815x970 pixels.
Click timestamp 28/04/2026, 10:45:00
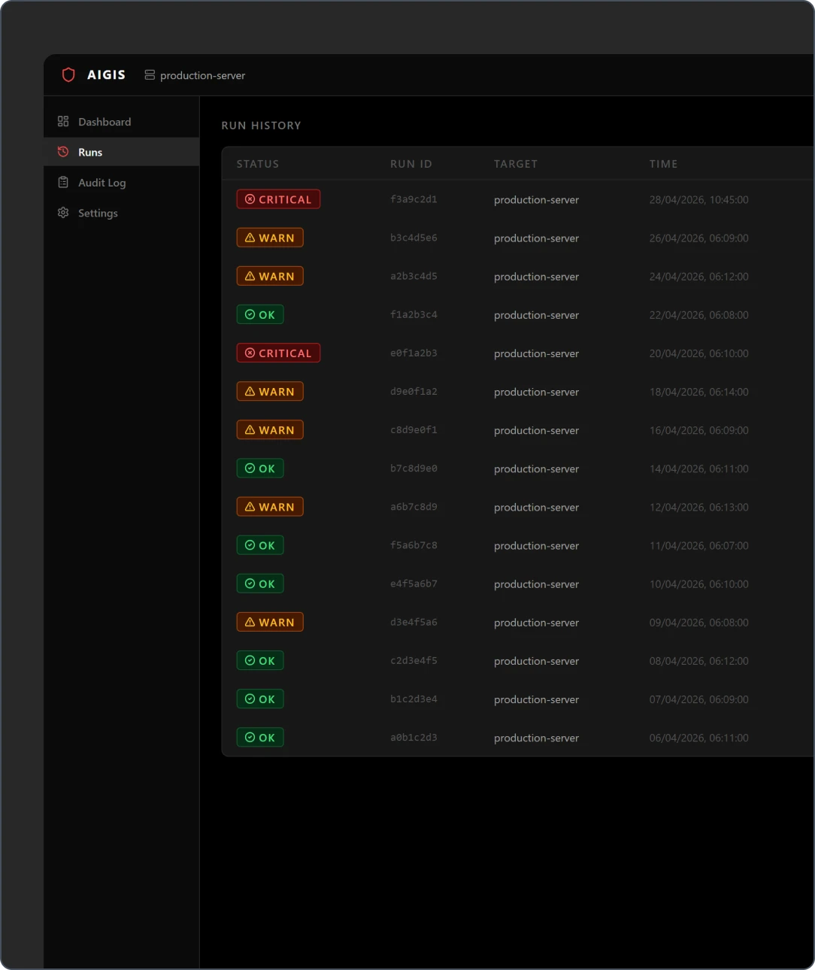pyautogui.click(x=699, y=199)
